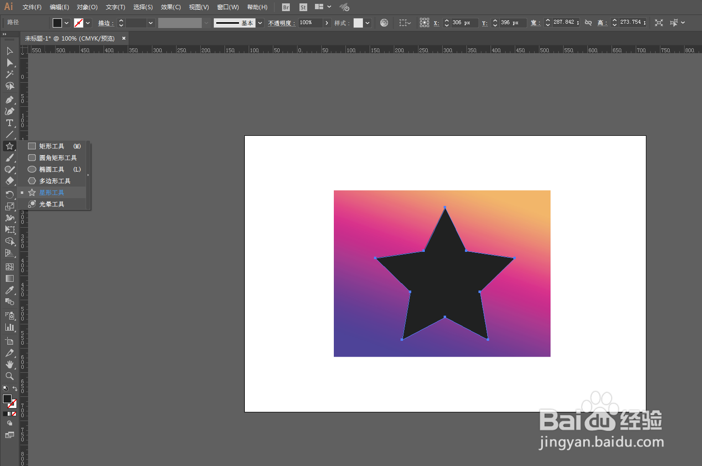Open the 效果(C) menu

coord(171,7)
